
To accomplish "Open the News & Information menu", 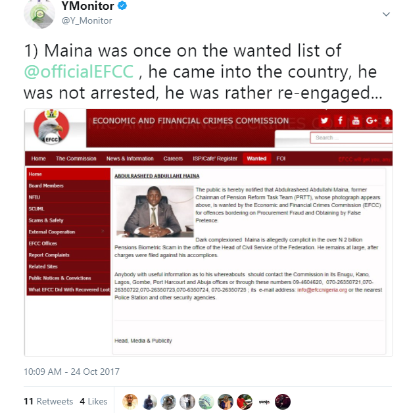I will (130, 158).
